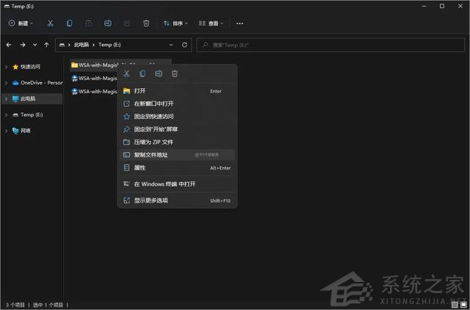This screenshot has width=470, height=310.
Task: Click the Rename icon in the context menu
Action: click(x=159, y=73)
